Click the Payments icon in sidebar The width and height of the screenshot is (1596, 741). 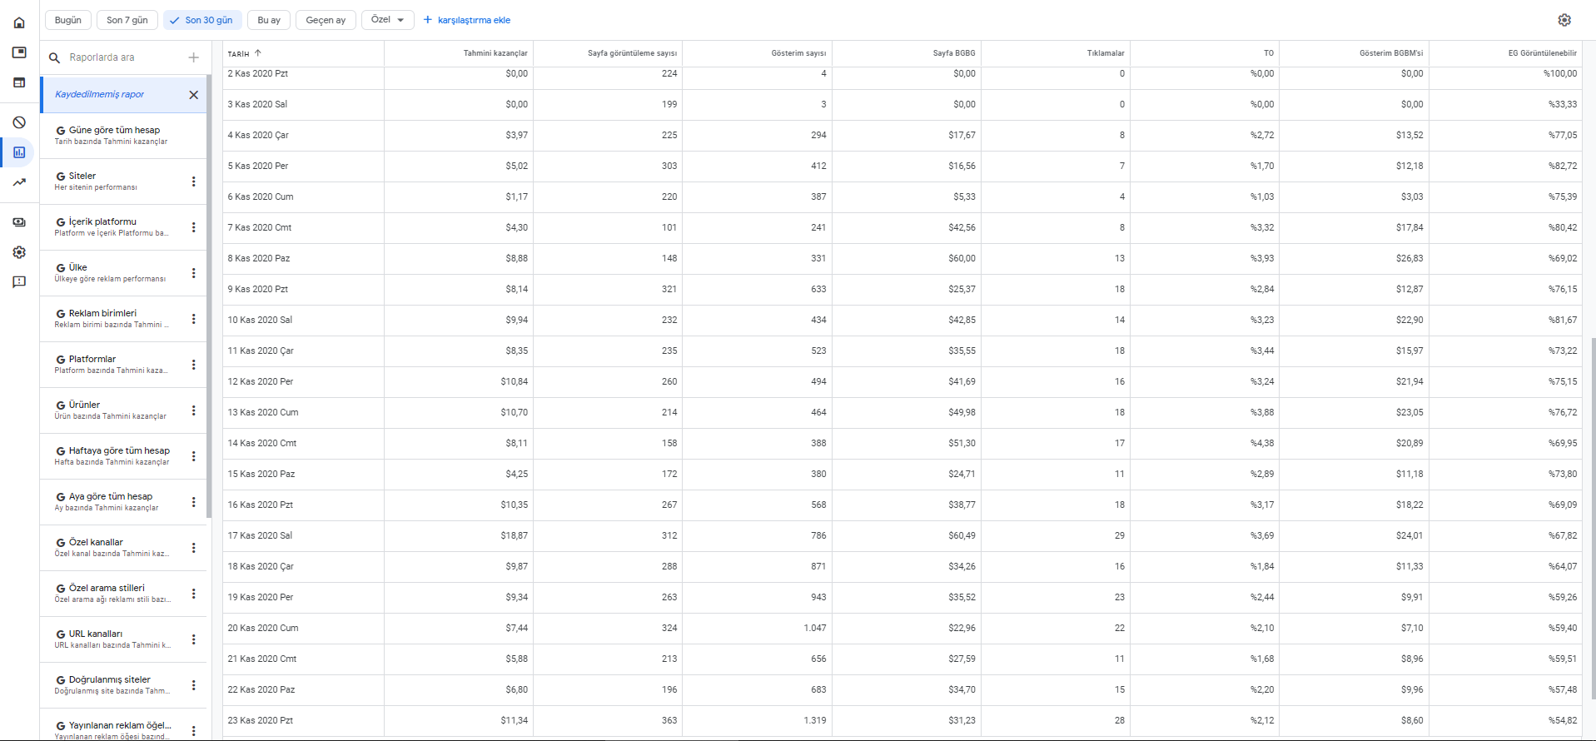coord(19,222)
